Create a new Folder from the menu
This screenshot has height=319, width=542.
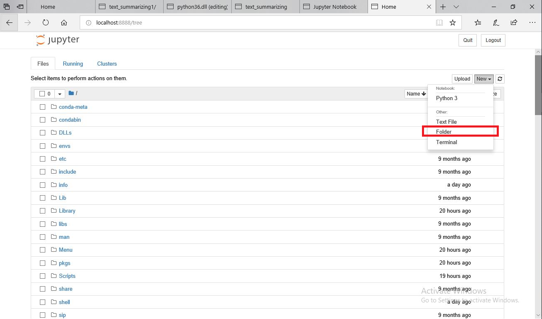[x=444, y=131]
